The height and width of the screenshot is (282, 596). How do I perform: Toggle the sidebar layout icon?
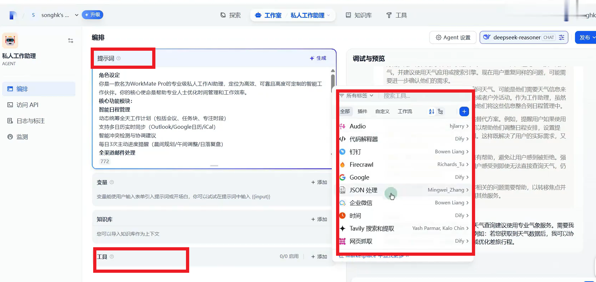tap(71, 41)
